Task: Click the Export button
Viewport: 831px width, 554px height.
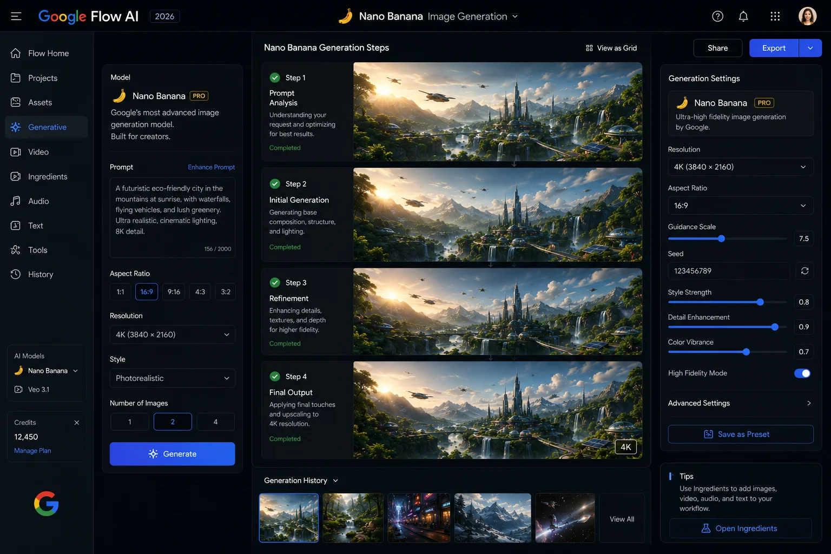Action: tap(774, 48)
